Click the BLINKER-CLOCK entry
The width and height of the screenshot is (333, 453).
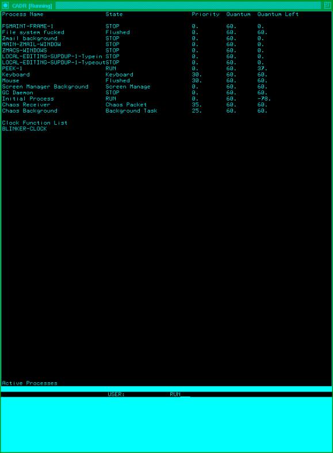pyautogui.click(x=24, y=129)
